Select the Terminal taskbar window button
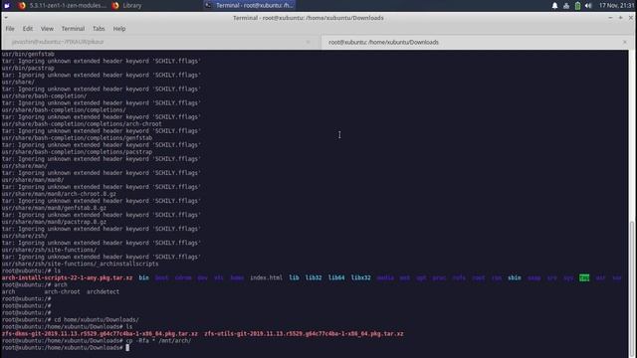The image size is (637, 358). pyautogui.click(x=250, y=5)
